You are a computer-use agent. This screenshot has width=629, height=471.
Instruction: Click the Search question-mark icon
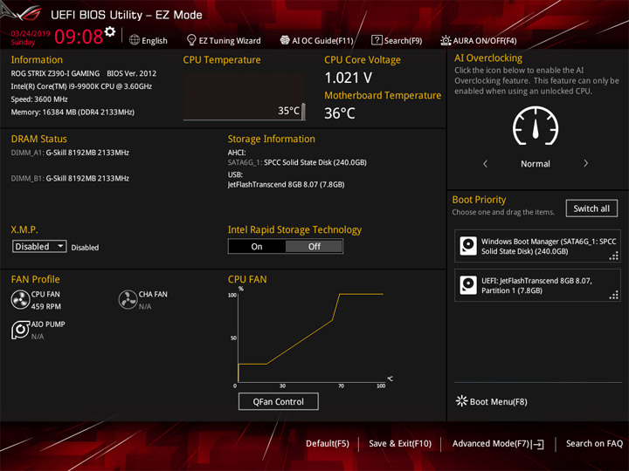point(377,40)
